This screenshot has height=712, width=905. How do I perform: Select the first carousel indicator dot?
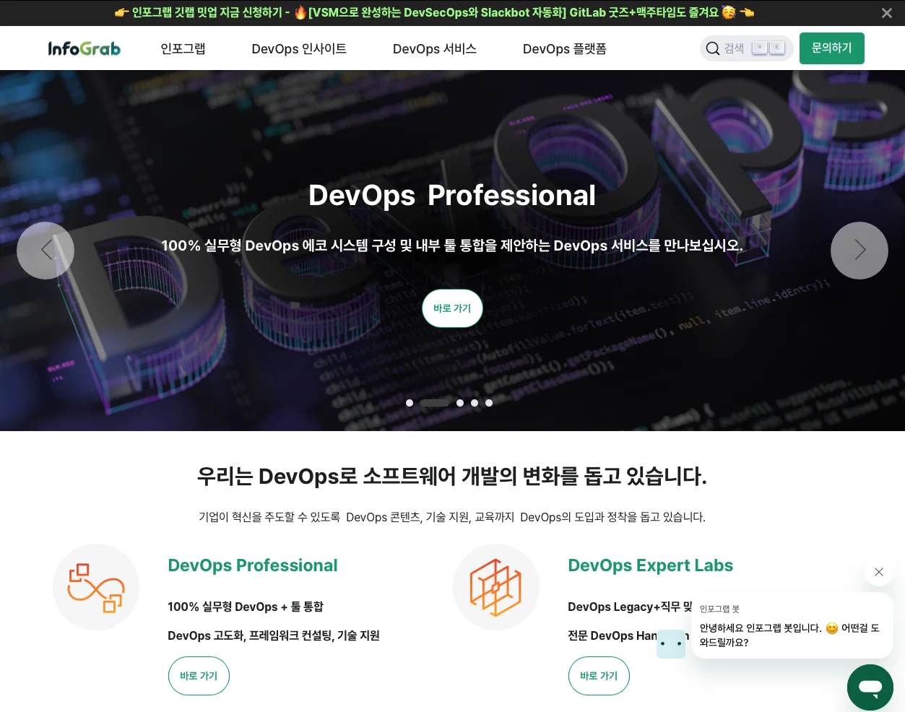(x=410, y=403)
